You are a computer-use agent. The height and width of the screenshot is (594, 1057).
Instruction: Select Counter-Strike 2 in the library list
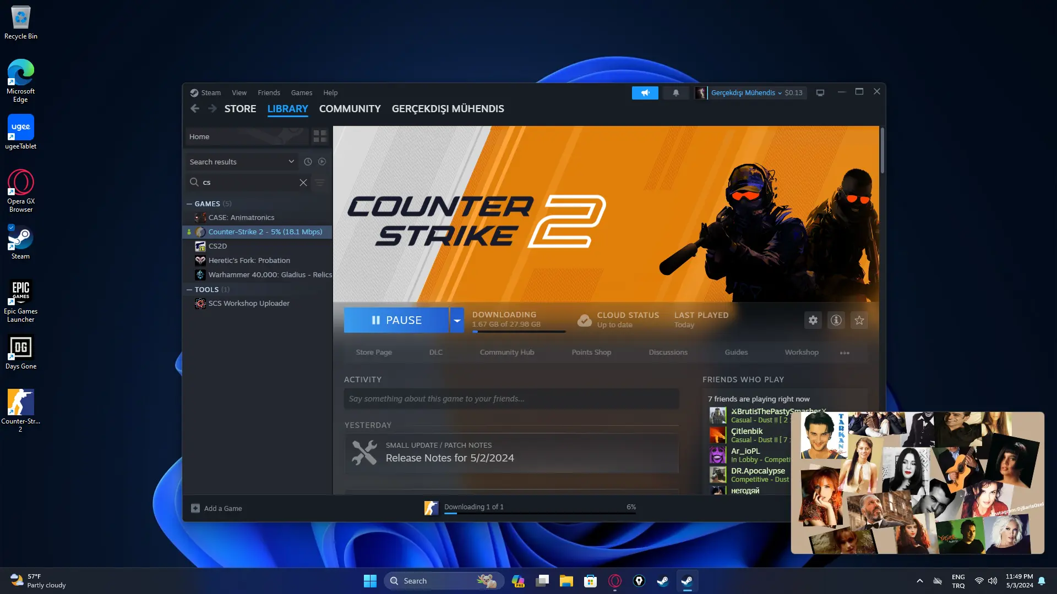tap(257, 232)
